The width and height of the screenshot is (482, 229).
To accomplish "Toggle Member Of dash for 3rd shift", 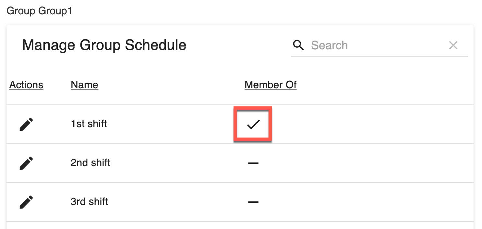I will [x=253, y=202].
